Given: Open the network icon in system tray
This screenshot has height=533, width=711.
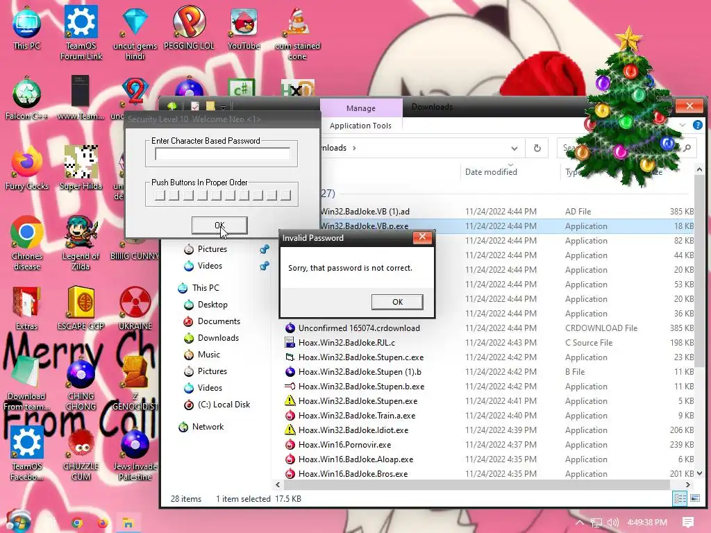Looking at the screenshot, I should [596, 523].
